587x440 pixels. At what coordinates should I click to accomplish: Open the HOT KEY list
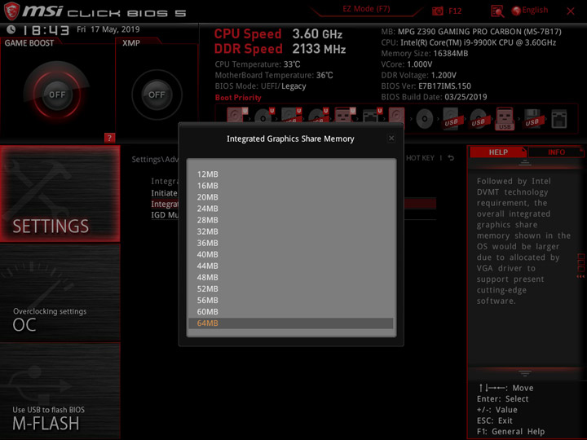click(420, 158)
